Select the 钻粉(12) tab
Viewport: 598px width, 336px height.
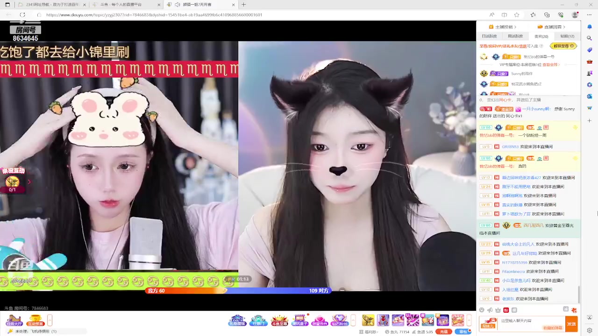pyautogui.click(x=567, y=36)
